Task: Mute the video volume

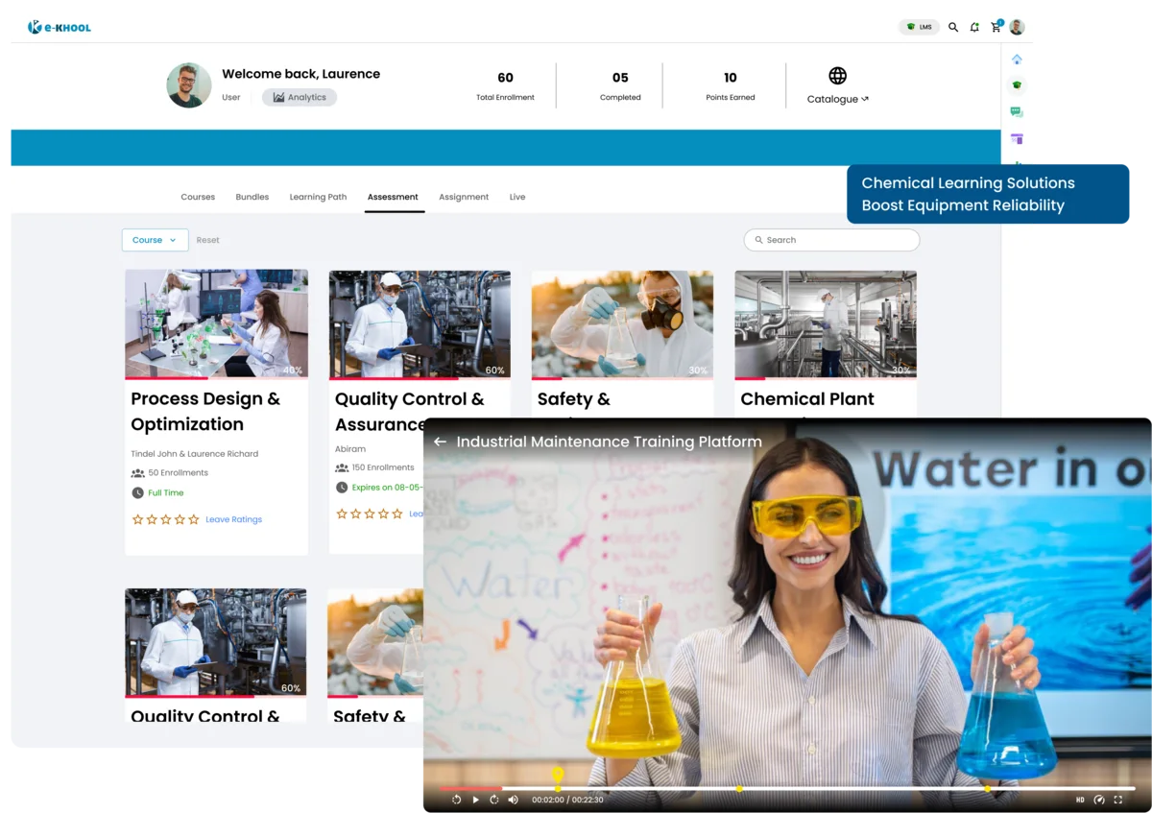Action: [513, 800]
